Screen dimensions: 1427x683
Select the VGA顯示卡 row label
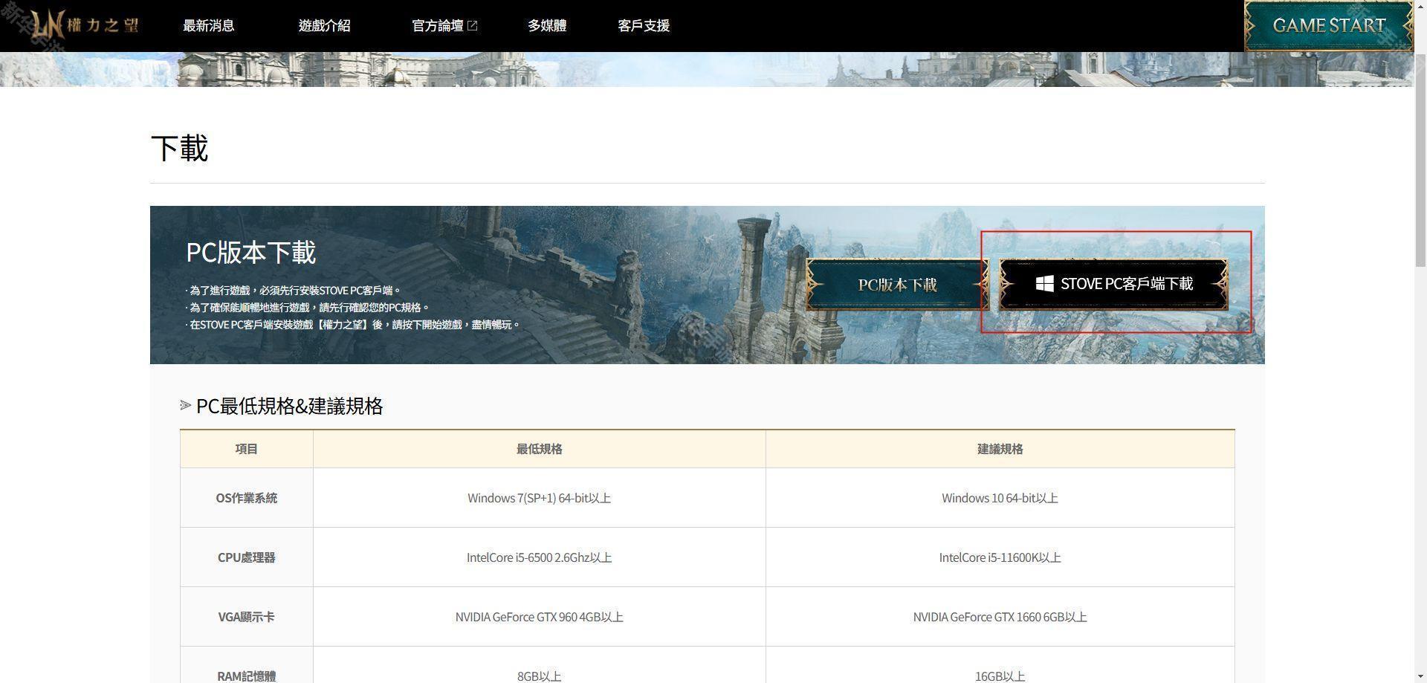[246, 617]
